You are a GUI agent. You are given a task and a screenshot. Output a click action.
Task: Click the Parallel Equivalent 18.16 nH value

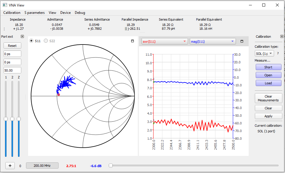pyautogui.click(x=206, y=29)
